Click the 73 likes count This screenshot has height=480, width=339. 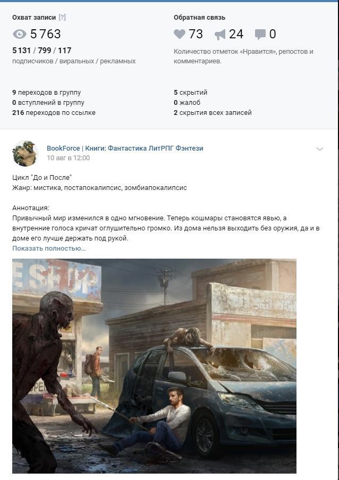pyautogui.click(x=196, y=34)
